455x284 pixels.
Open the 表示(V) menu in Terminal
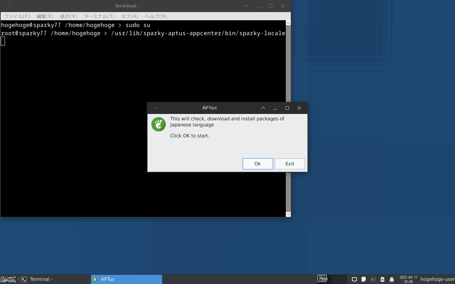[x=68, y=16]
